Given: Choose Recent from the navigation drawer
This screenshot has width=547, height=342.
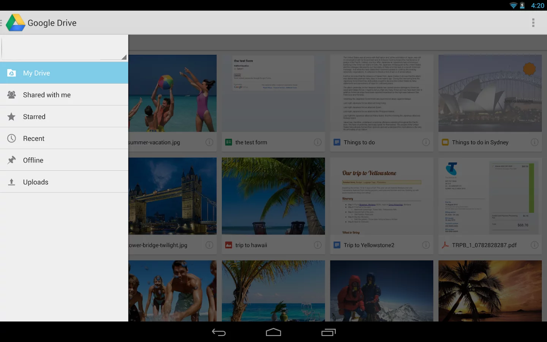Looking at the screenshot, I should (34, 138).
